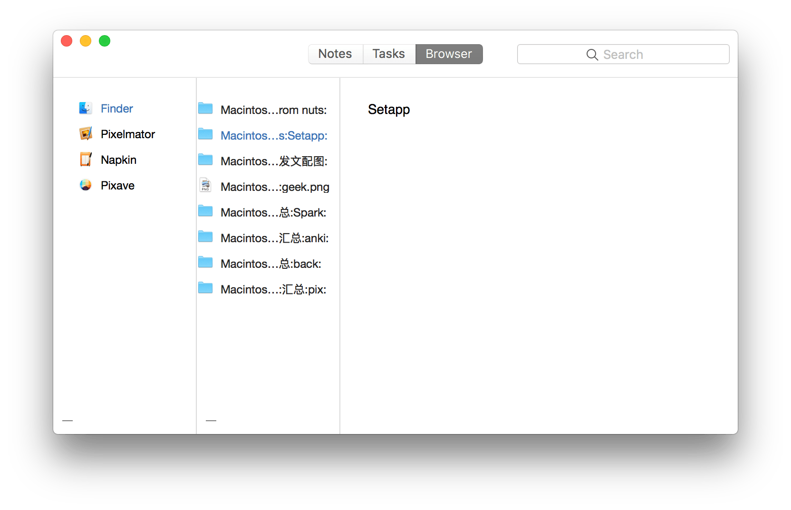
Task: Click folder icon beside '发文配图:' entry
Action: (205, 160)
